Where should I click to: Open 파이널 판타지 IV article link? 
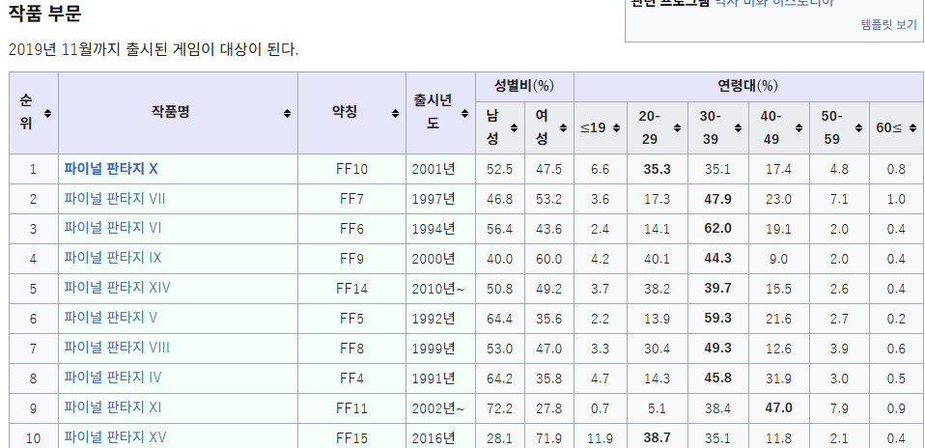pyautogui.click(x=113, y=378)
